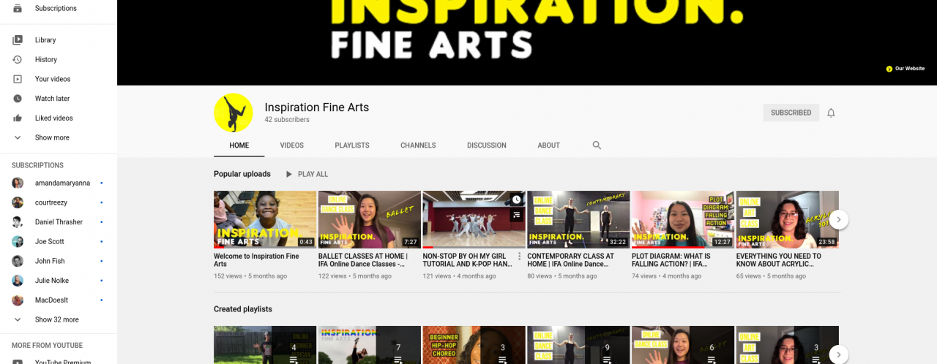Image resolution: width=937 pixels, height=364 pixels.
Task: Click MacDoesIt channel avatar
Action: [18, 300]
